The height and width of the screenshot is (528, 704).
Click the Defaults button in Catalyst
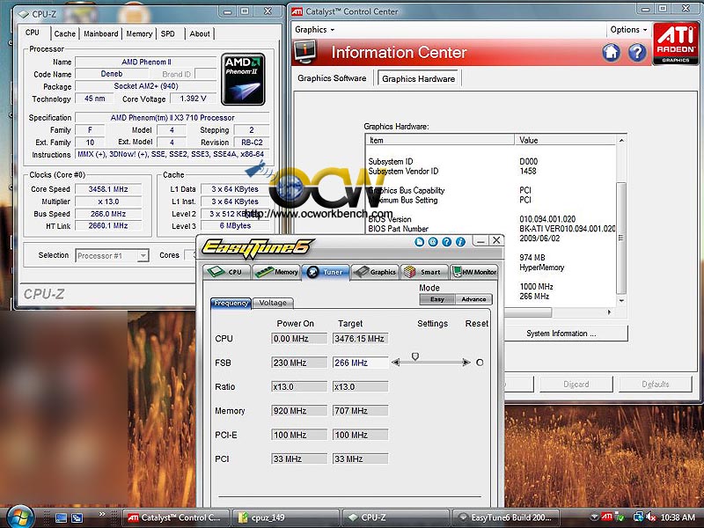[x=656, y=385]
